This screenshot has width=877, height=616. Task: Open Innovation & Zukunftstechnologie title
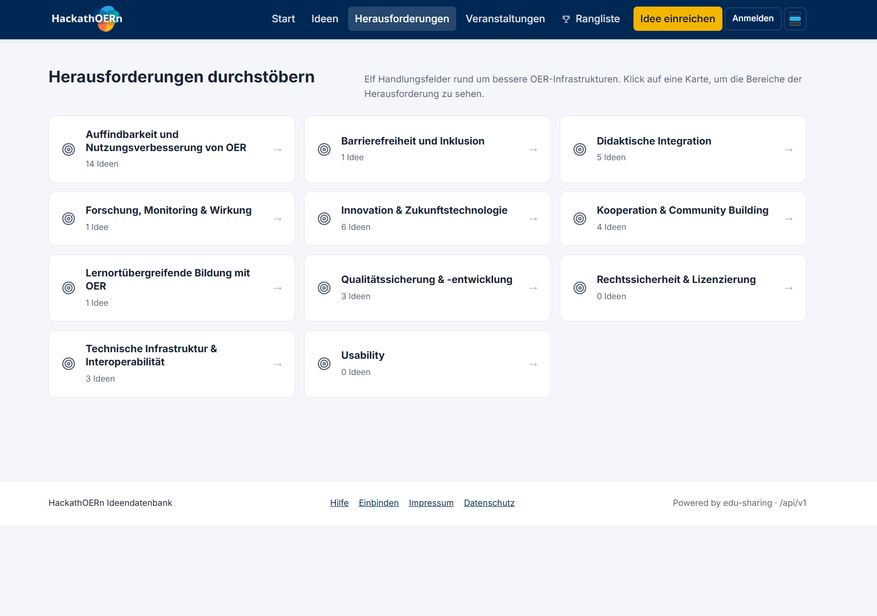click(x=424, y=210)
